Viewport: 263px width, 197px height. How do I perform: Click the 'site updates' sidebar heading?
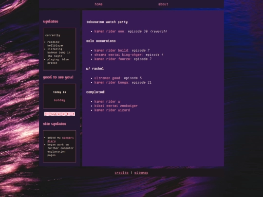pos(55,124)
